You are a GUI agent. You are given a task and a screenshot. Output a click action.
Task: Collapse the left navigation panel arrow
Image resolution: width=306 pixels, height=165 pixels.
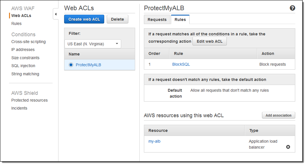[55, 15]
